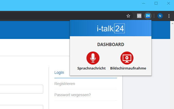Start a voice message with microphone icon
Viewport: 174px width, 109px height.
[x=93, y=58]
